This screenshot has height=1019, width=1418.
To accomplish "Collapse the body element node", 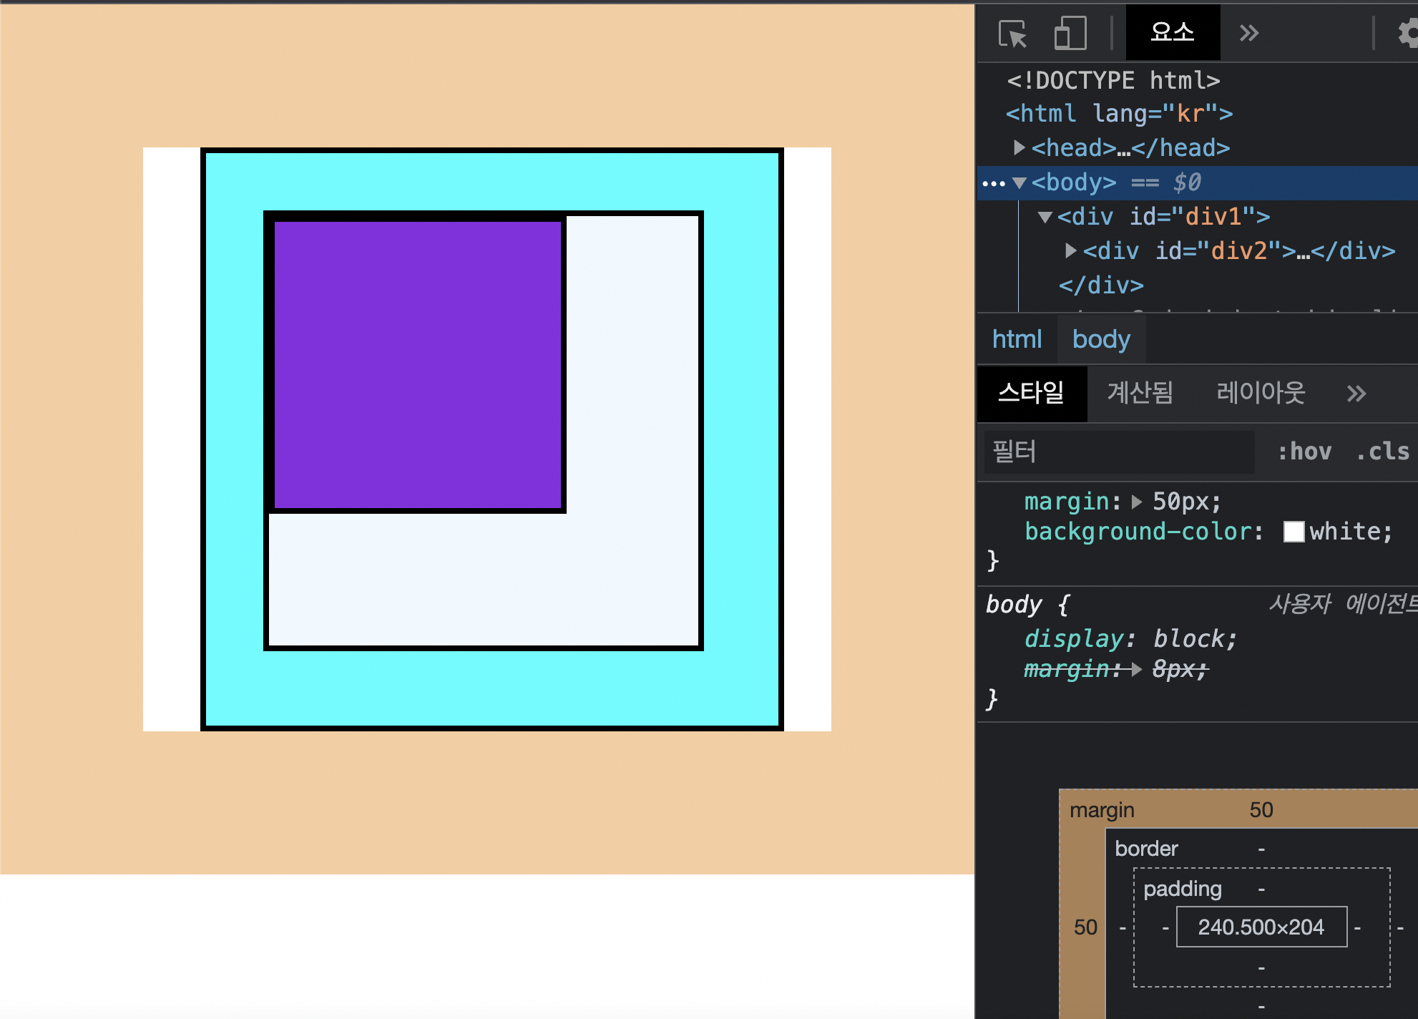I will click(1020, 183).
